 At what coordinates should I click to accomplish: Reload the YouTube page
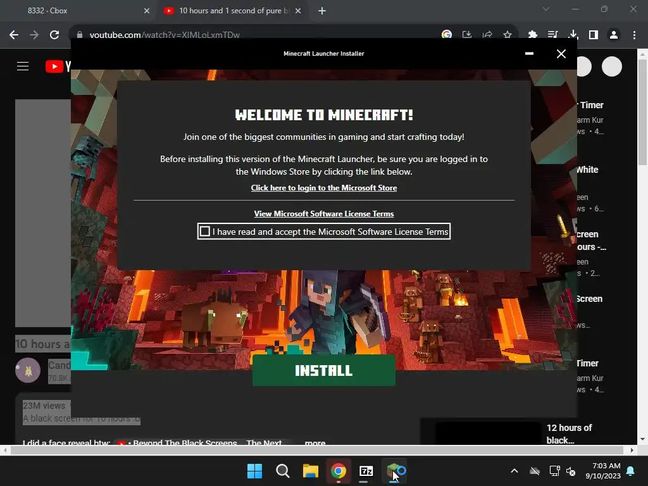click(x=54, y=35)
